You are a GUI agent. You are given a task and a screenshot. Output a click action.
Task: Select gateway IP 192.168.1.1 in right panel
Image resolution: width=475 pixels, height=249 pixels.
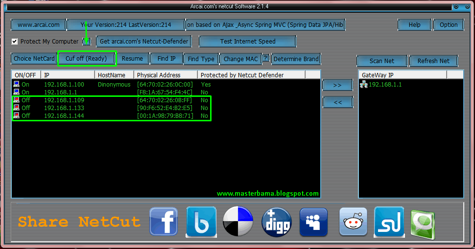tap(385, 85)
